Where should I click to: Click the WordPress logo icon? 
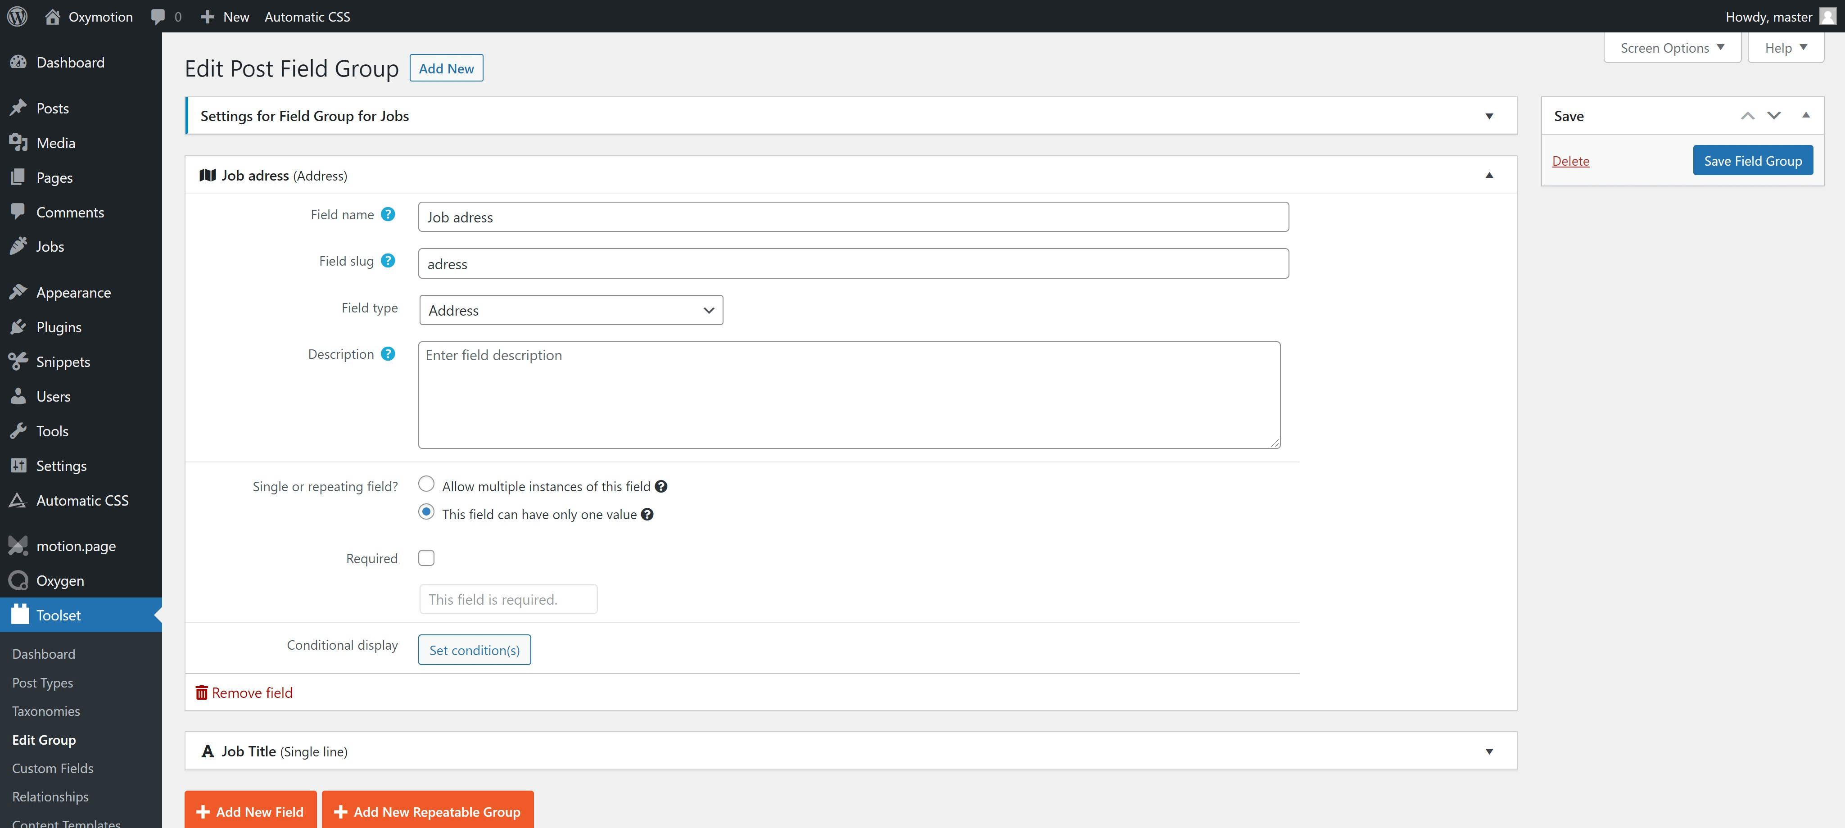[17, 17]
